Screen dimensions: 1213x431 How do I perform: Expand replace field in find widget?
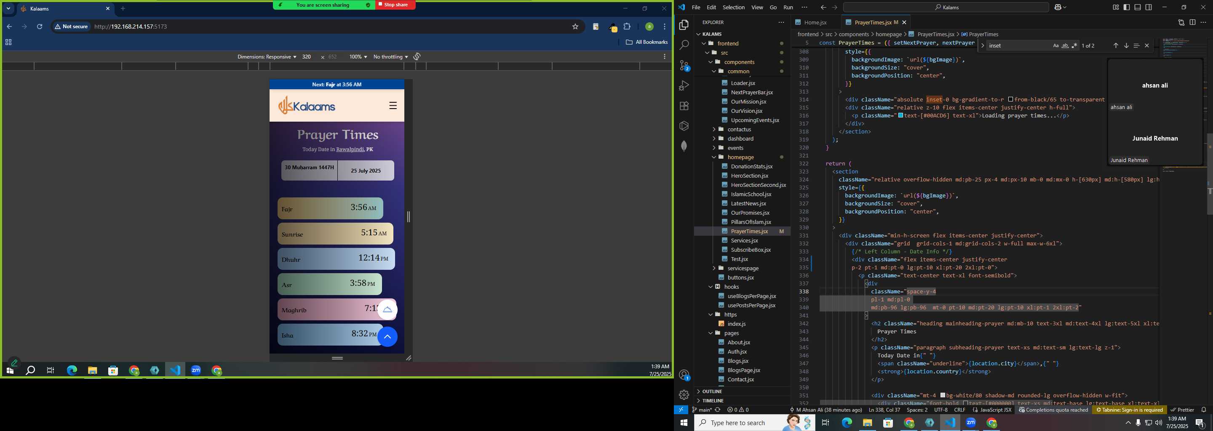(982, 45)
